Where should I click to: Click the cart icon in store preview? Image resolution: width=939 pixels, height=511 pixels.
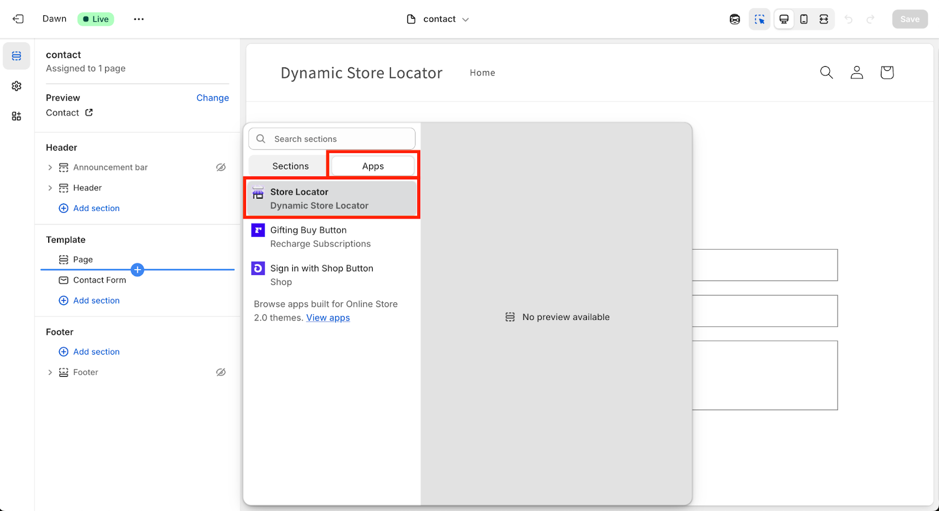tap(887, 73)
